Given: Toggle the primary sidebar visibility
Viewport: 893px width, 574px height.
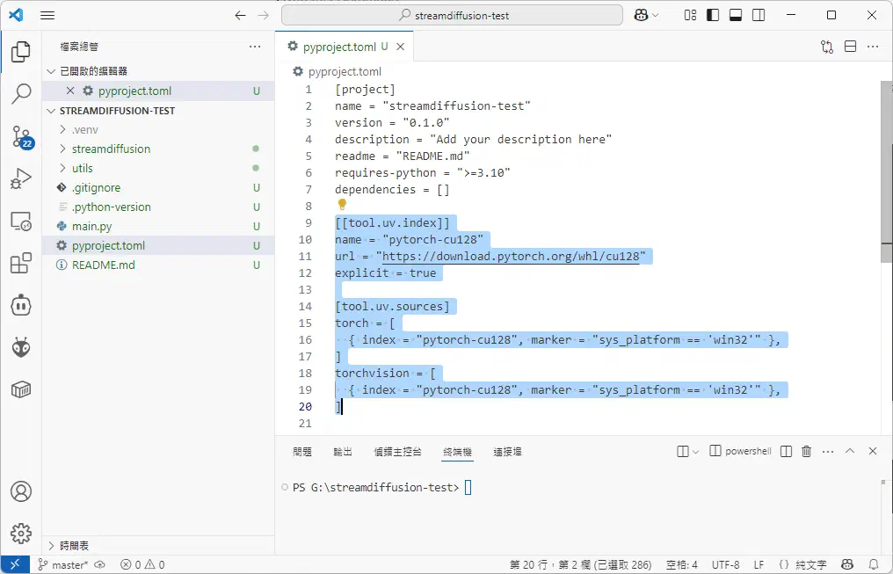Looking at the screenshot, I should 713,15.
